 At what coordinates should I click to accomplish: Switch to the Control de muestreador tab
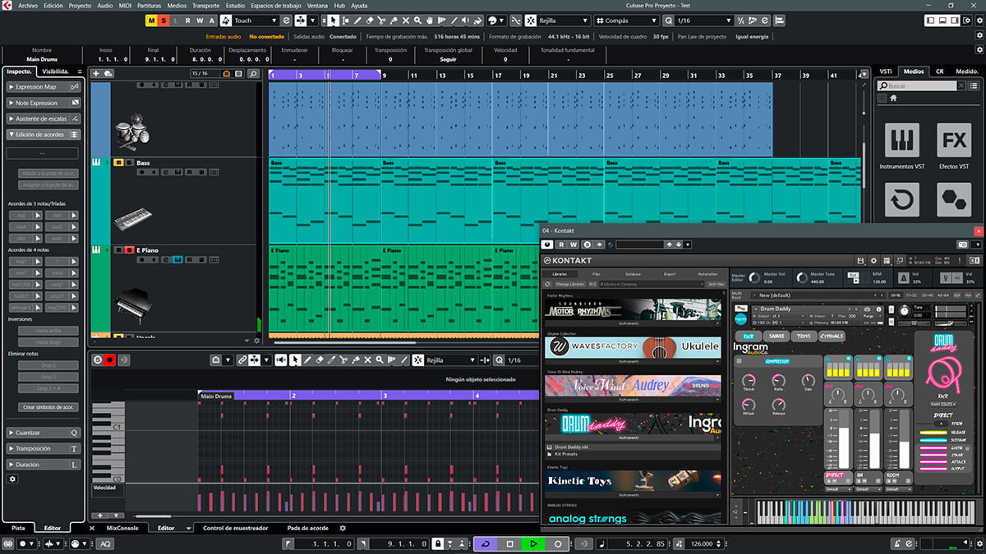click(235, 528)
